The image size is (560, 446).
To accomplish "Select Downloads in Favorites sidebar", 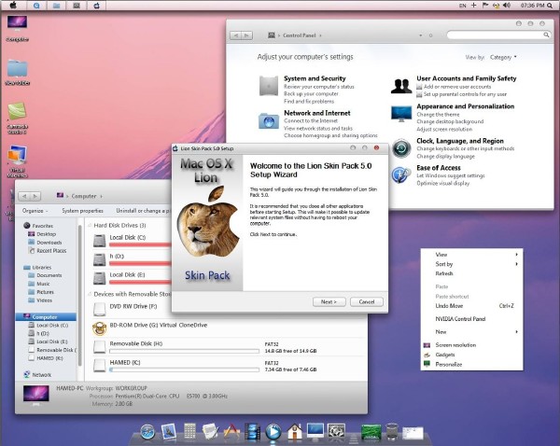I will pos(49,243).
